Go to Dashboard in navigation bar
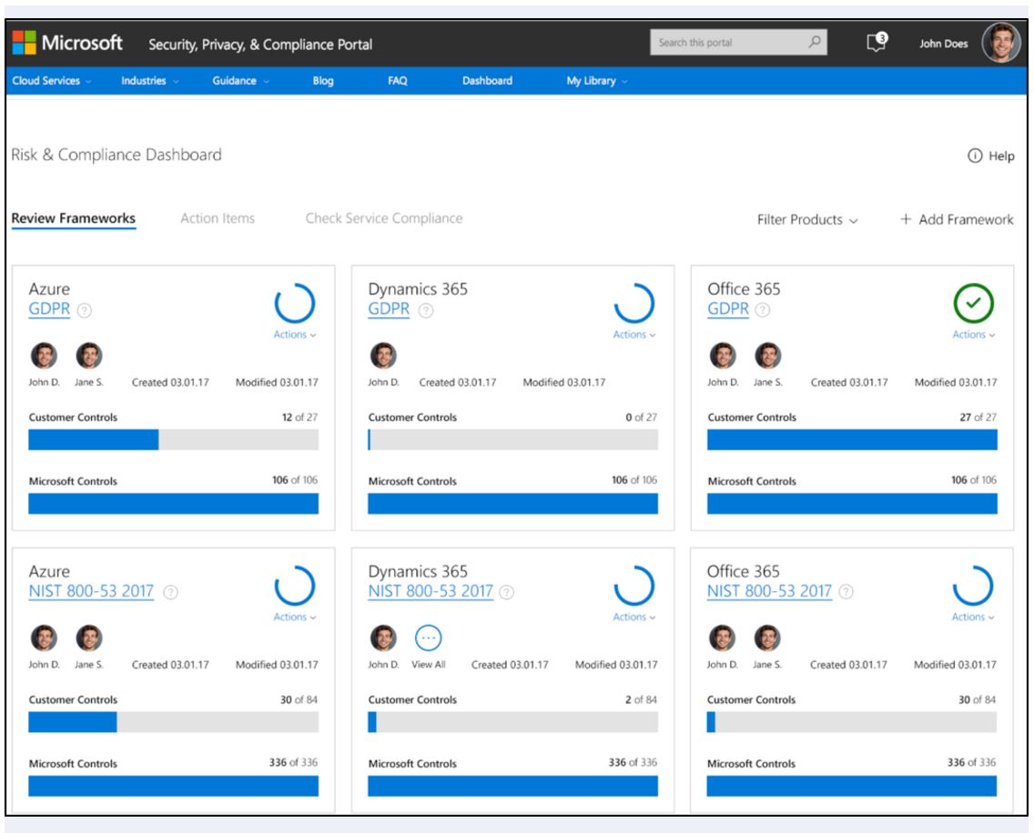The width and height of the screenshot is (1034, 833). point(487,80)
